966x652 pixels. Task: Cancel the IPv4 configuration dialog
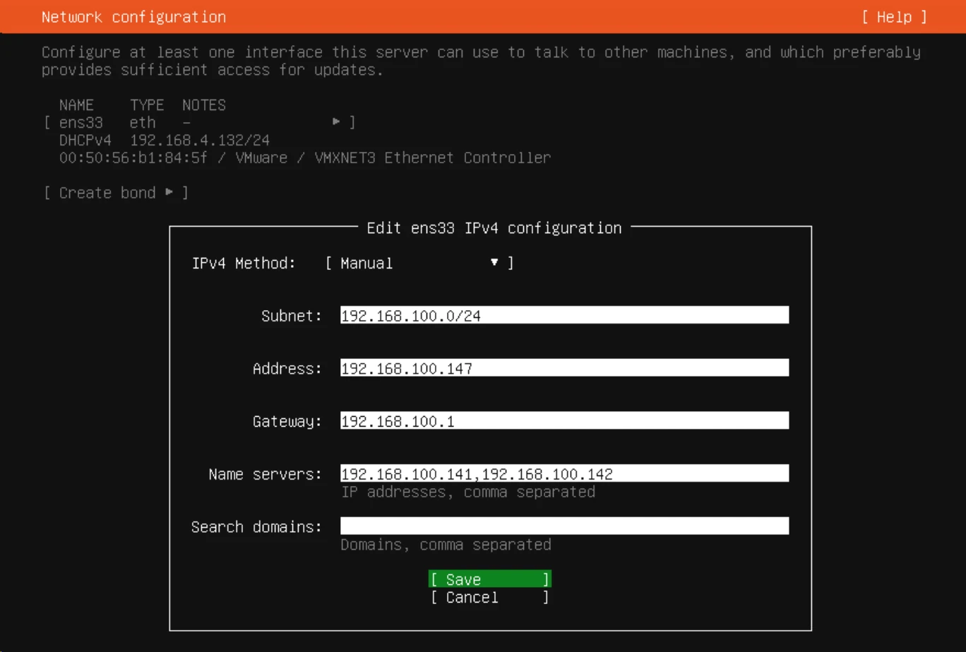(x=489, y=598)
